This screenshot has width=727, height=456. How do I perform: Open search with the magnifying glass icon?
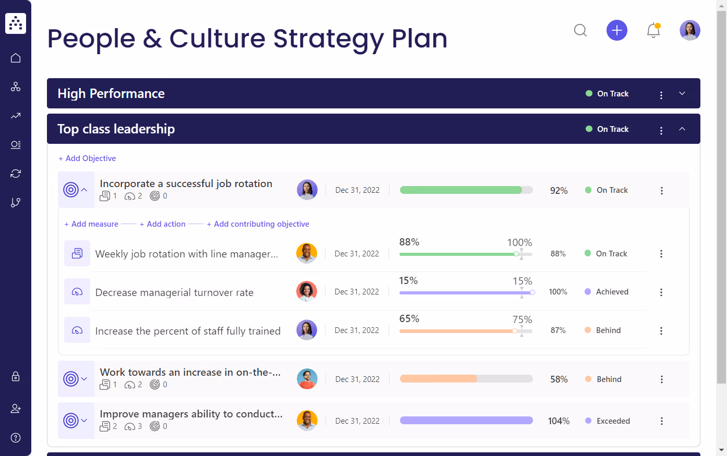pyautogui.click(x=580, y=30)
